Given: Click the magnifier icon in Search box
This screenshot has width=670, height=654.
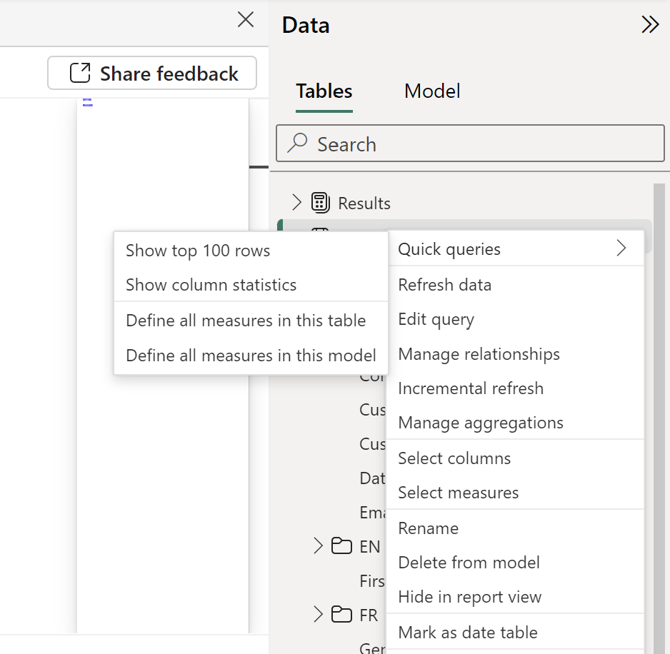Looking at the screenshot, I should (296, 144).
